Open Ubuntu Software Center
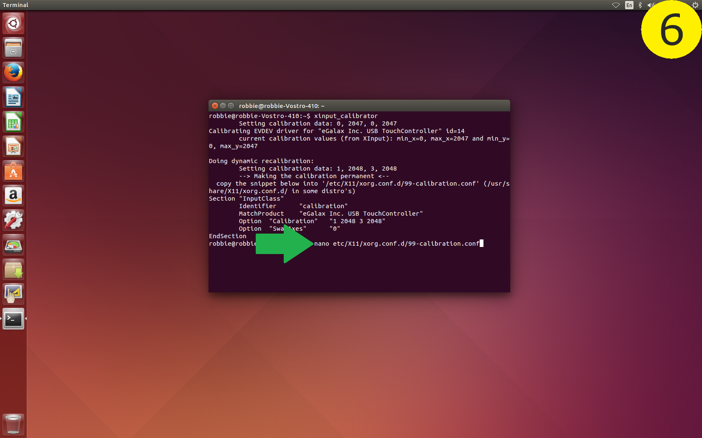Screen dimensions: 702x438 click(x=13, y=171)
